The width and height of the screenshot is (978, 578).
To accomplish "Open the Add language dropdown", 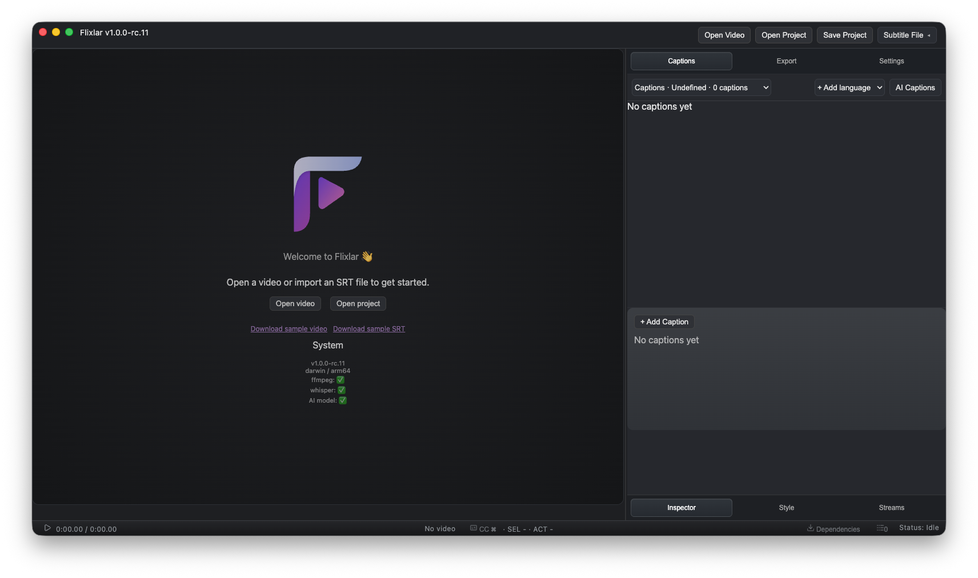I will pos(849,87).
